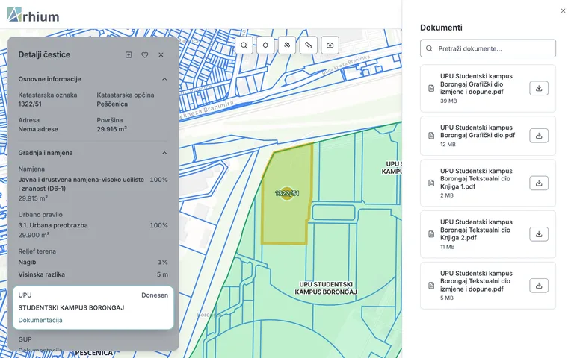Download Borongaj Grafički dio.pdf

[539, 136]
